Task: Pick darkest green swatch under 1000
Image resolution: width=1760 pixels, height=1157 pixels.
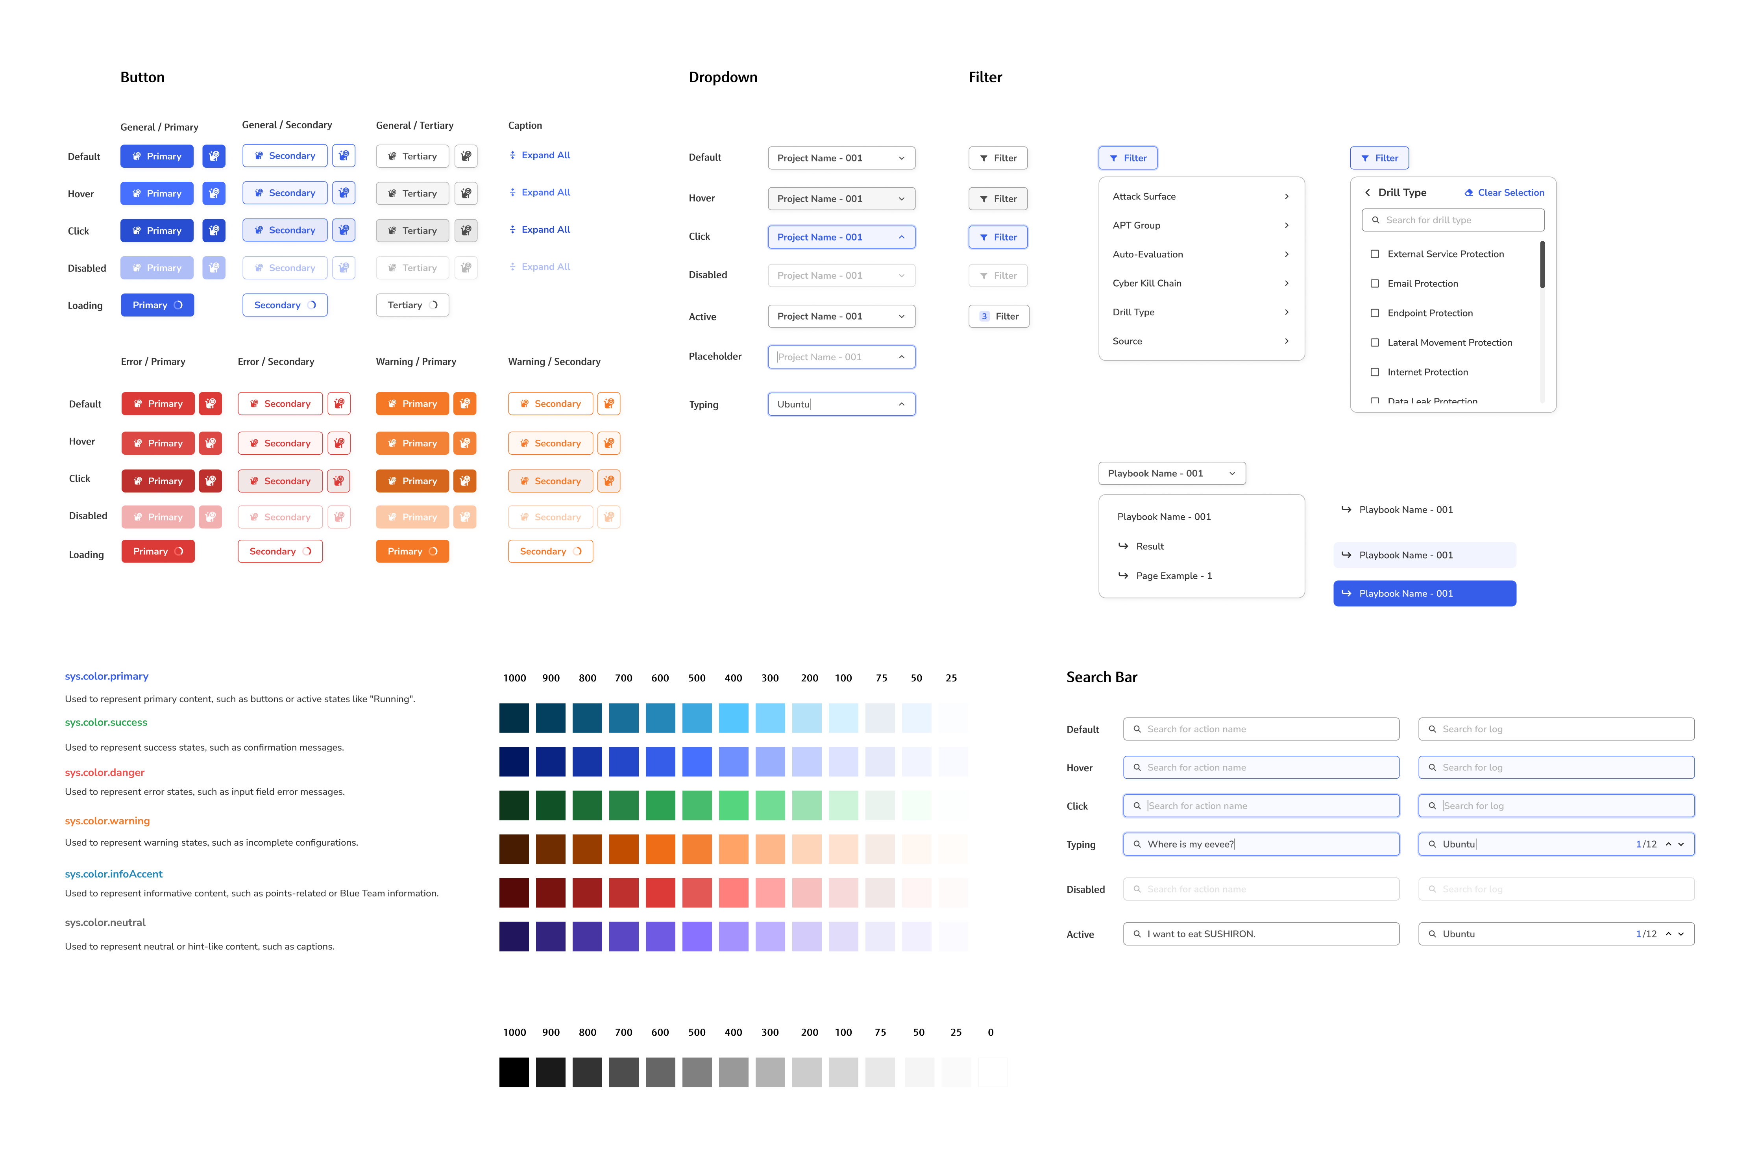Action: click(514, 805)
